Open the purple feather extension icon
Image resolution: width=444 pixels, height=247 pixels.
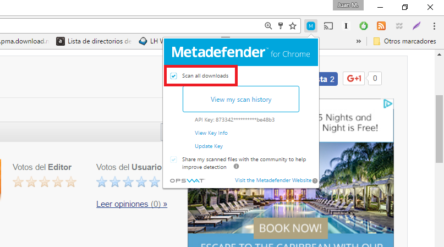coord(416,26)
